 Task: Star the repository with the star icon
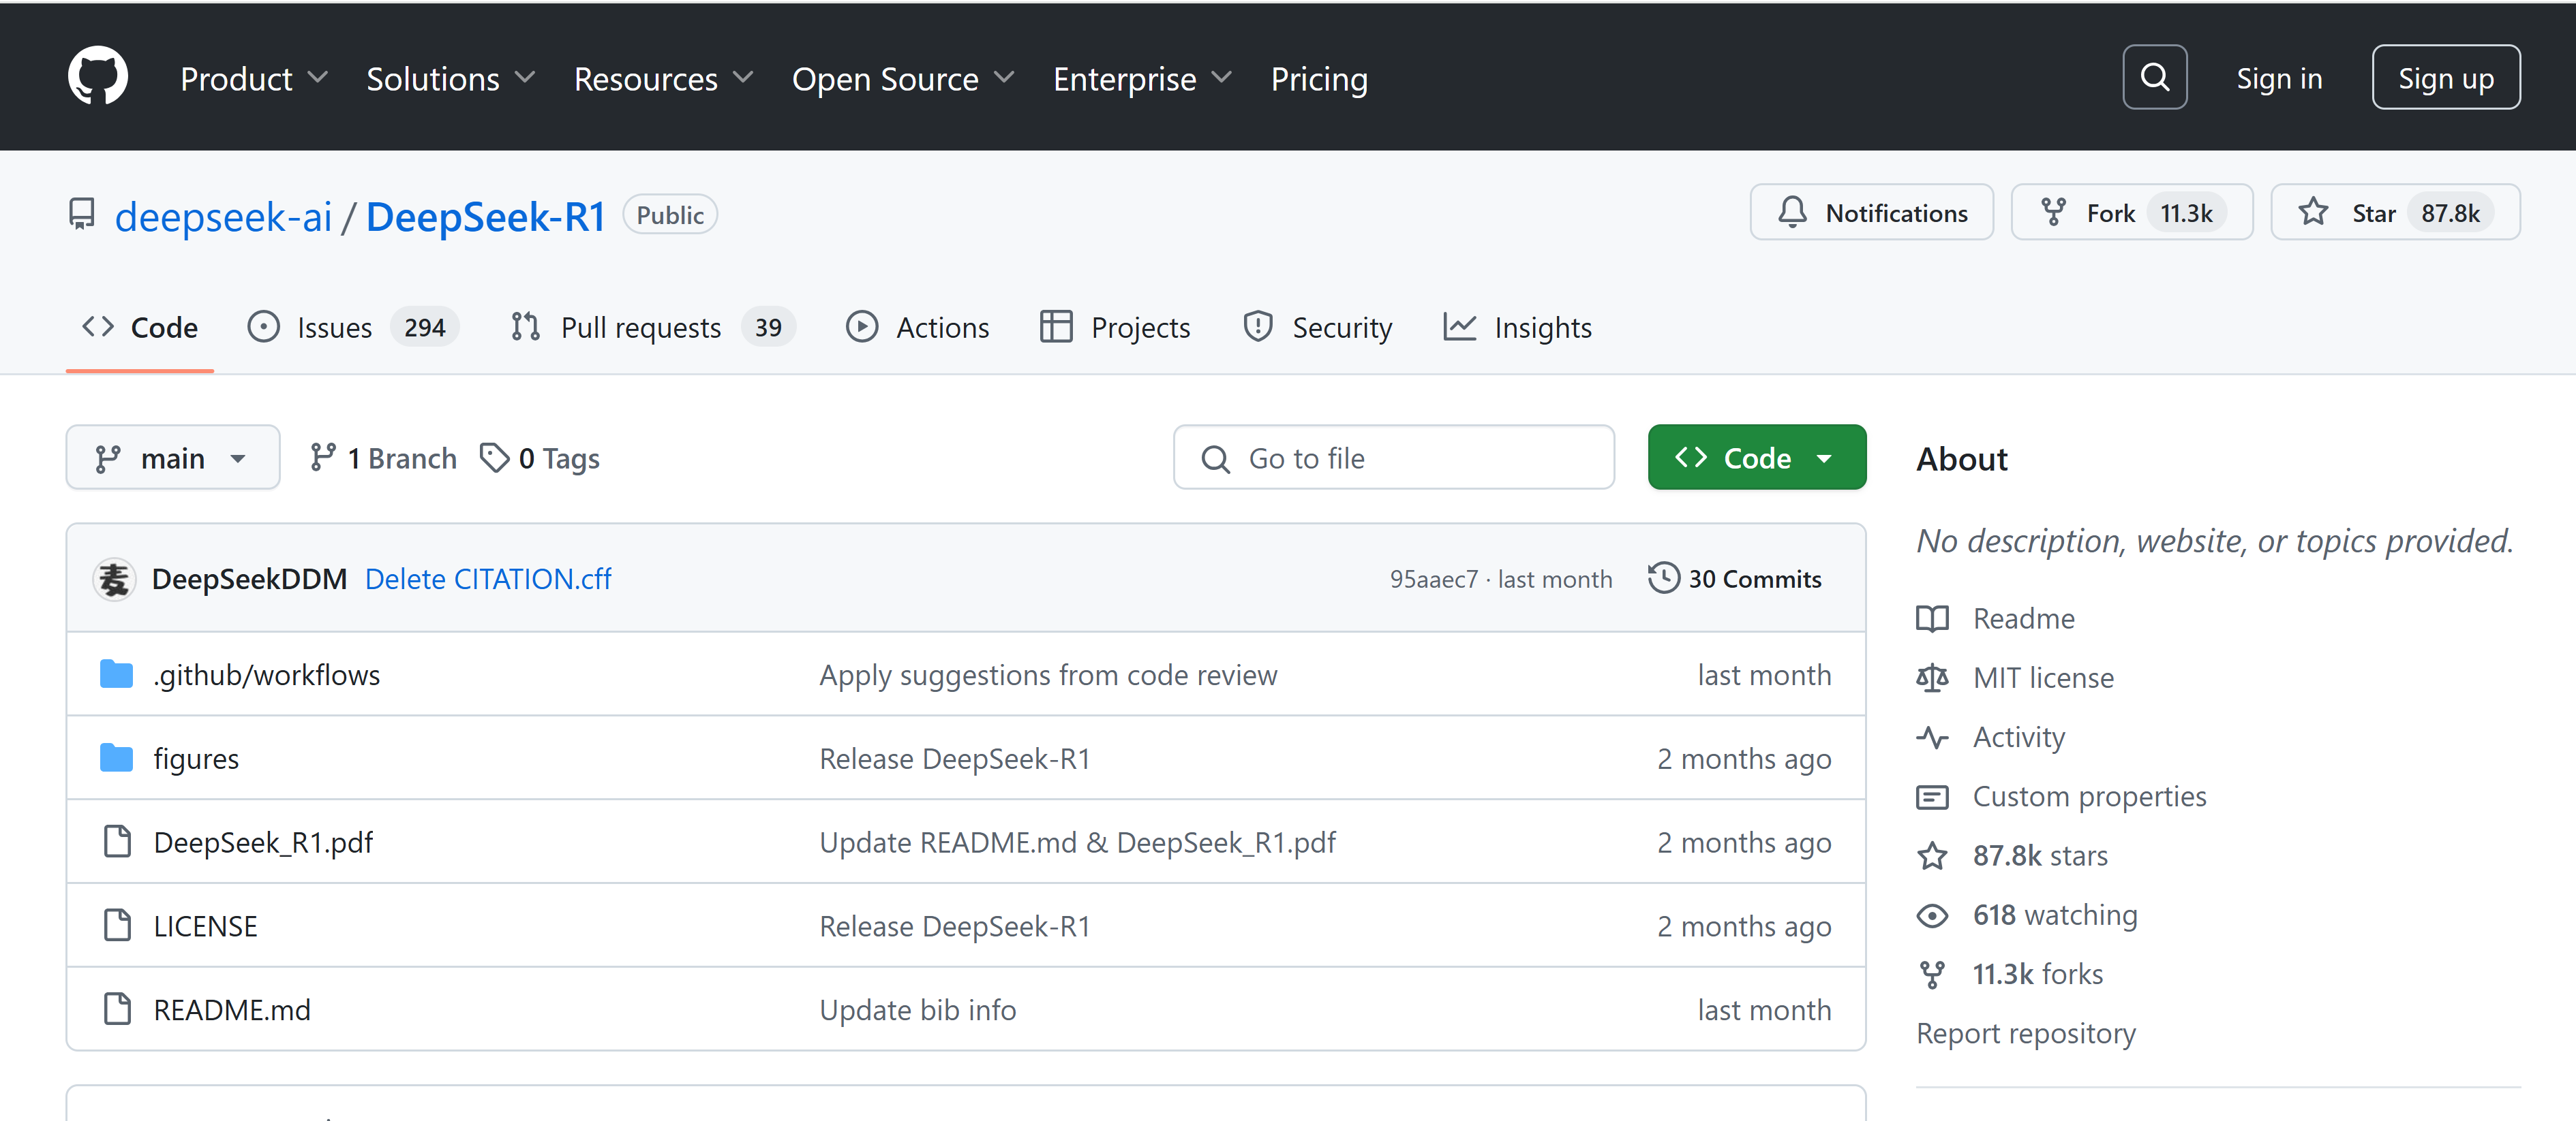2312,212
